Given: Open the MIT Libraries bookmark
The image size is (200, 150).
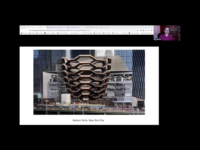Looking at the screenshot, I should (x=97, y=33).
